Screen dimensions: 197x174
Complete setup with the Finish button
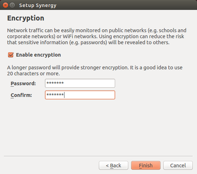[x=146, y=166]
